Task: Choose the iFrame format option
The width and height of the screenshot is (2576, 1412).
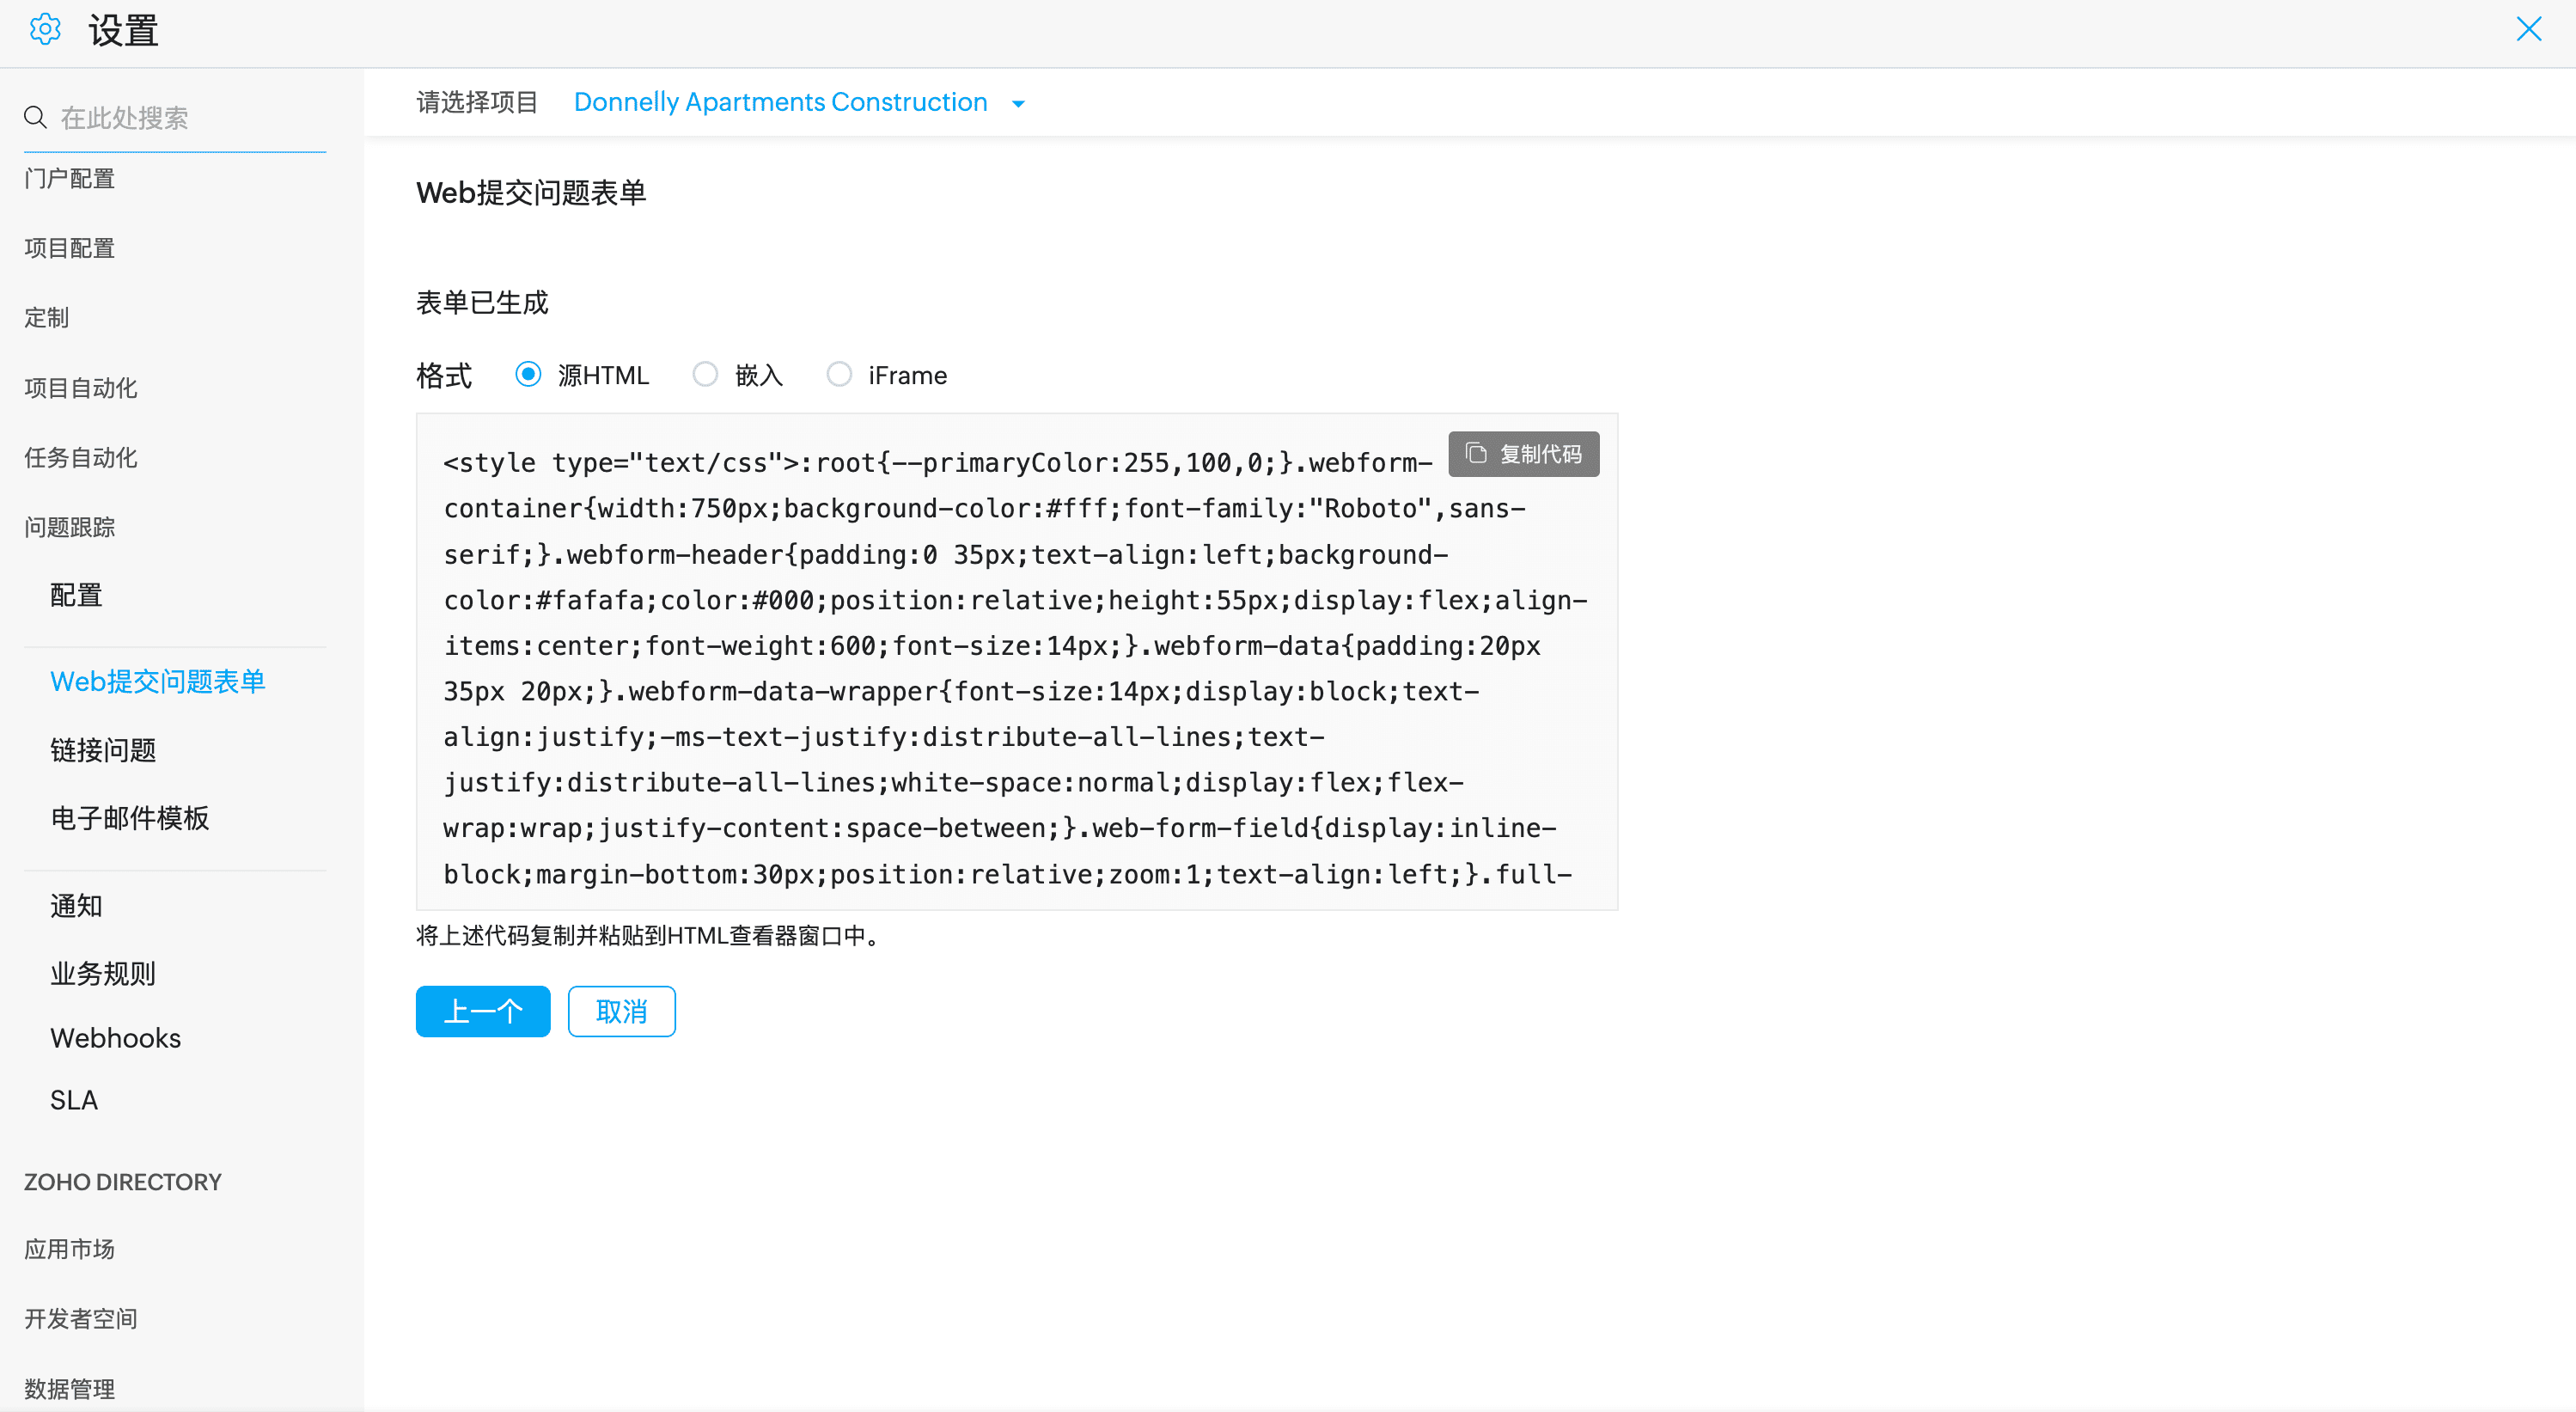Action: pyautogui.click(x=839, y=374)
